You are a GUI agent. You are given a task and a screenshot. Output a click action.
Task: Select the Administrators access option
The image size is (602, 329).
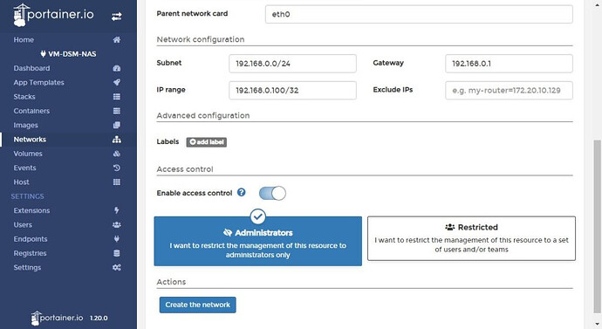point(257,241)
